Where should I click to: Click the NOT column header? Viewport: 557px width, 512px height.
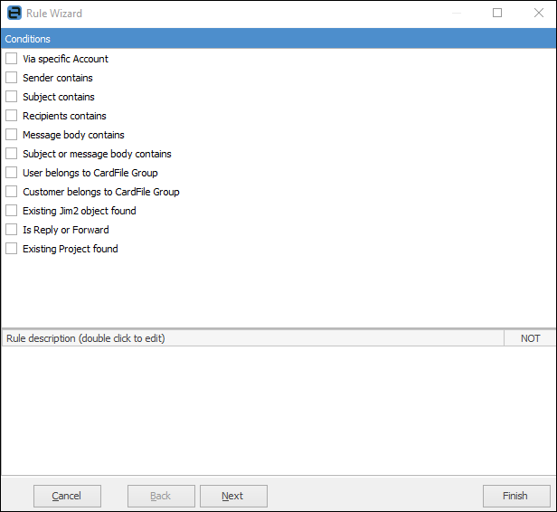(530, 338)
